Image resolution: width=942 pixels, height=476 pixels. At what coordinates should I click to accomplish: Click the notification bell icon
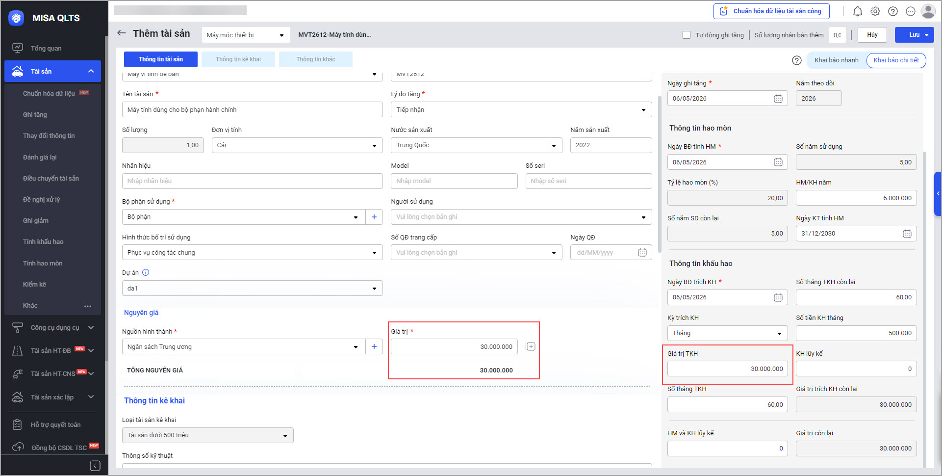click(x=857, y=11)
